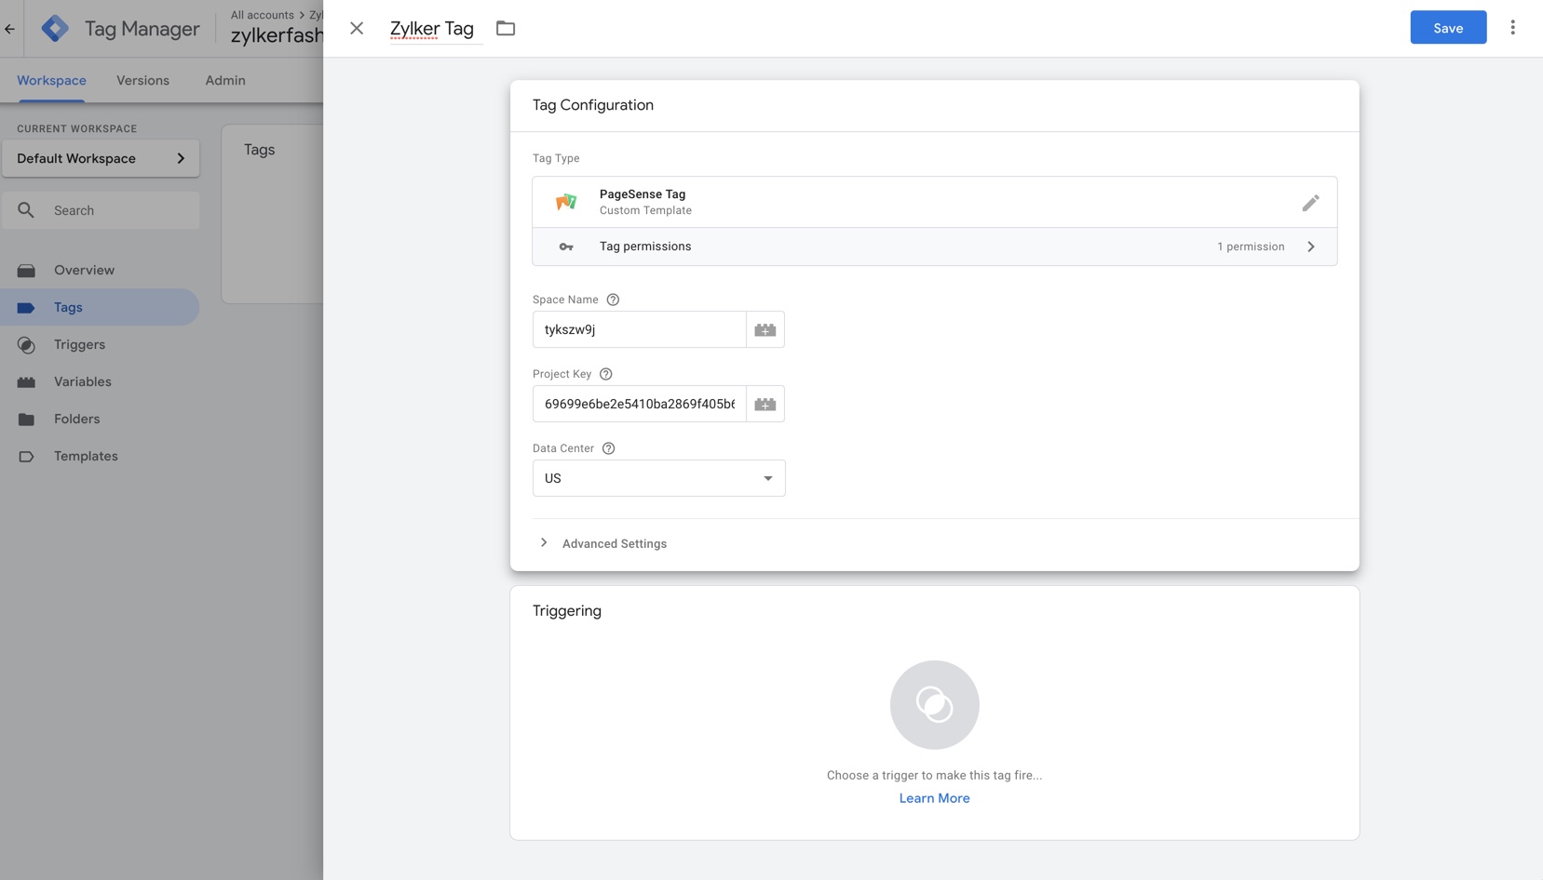Viewport: 1543px width, 880px height.
Task: Click the sidebar Search field
Action: [x=101, y=210]
